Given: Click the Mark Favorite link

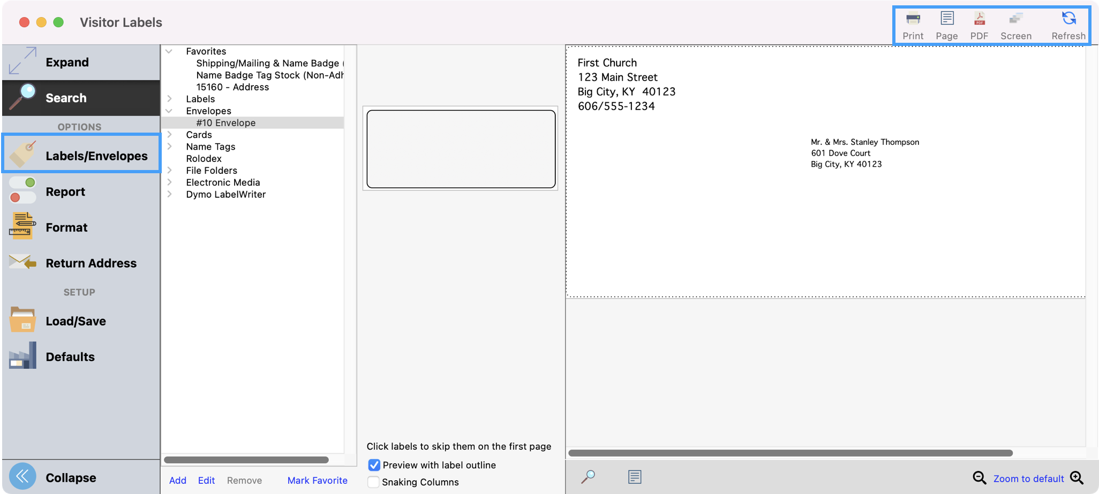Looking at the screenshot, I should coord(317,481).
